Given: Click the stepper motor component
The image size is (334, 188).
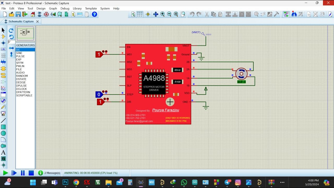Looking at the screenshot, I should 241,74.
